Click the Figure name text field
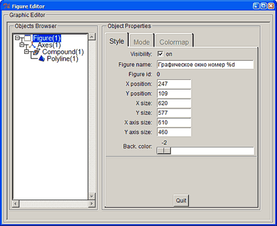Viewport: 277px width, 226px height. [x=205, y=65]
